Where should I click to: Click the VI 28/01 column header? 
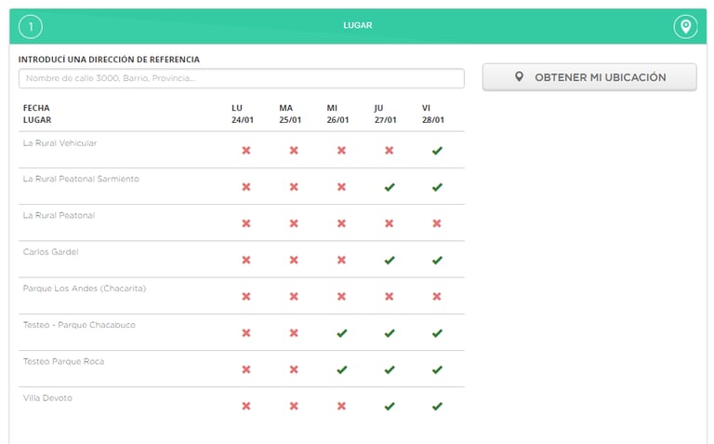[x=432, y=114]
